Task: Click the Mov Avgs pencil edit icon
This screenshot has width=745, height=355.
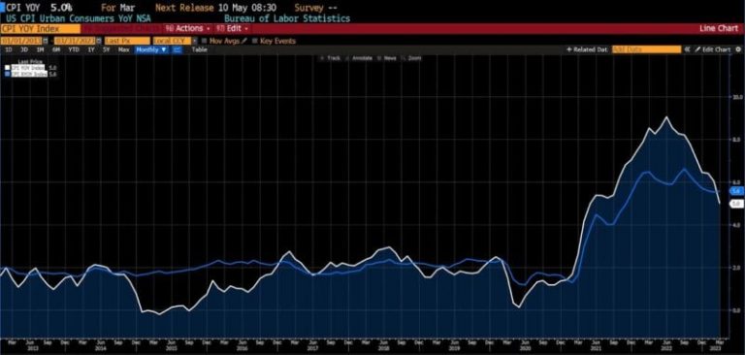Action: click(244, 41)
